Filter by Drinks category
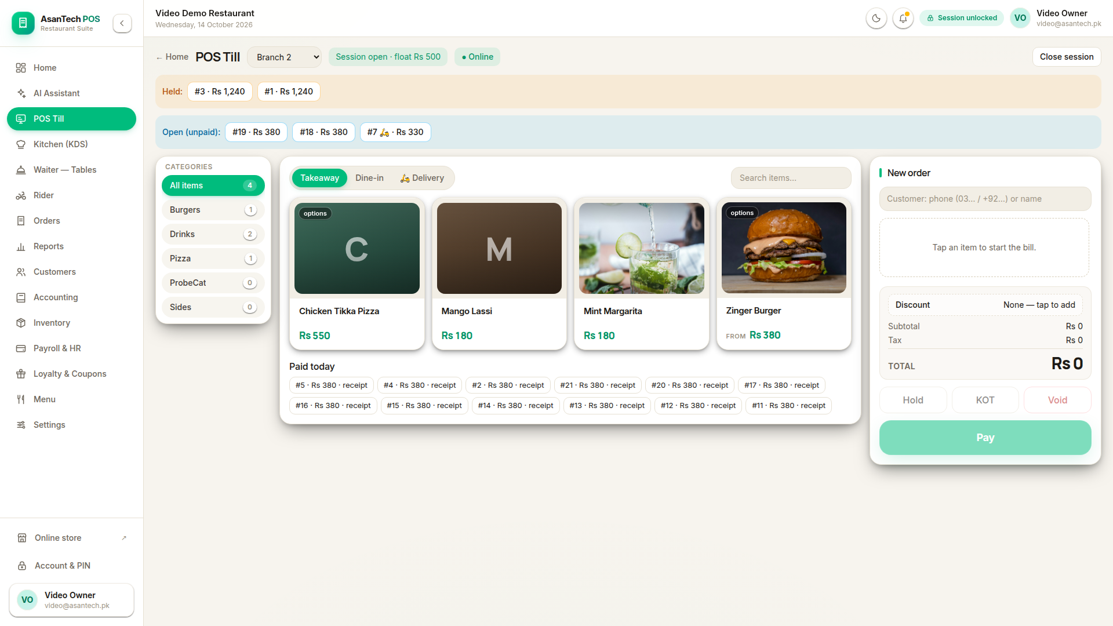This screenshot has height=626, width=1113. pyautogui.click(x=213, y=234)
